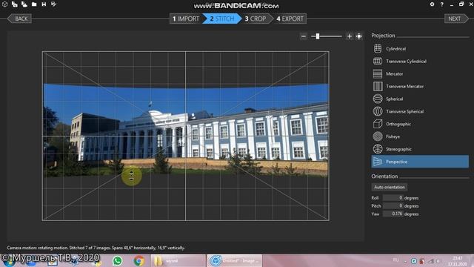Click the ICE application logo icon
Image resolution: width=474 pixels, height=267 pixels.
5,4
